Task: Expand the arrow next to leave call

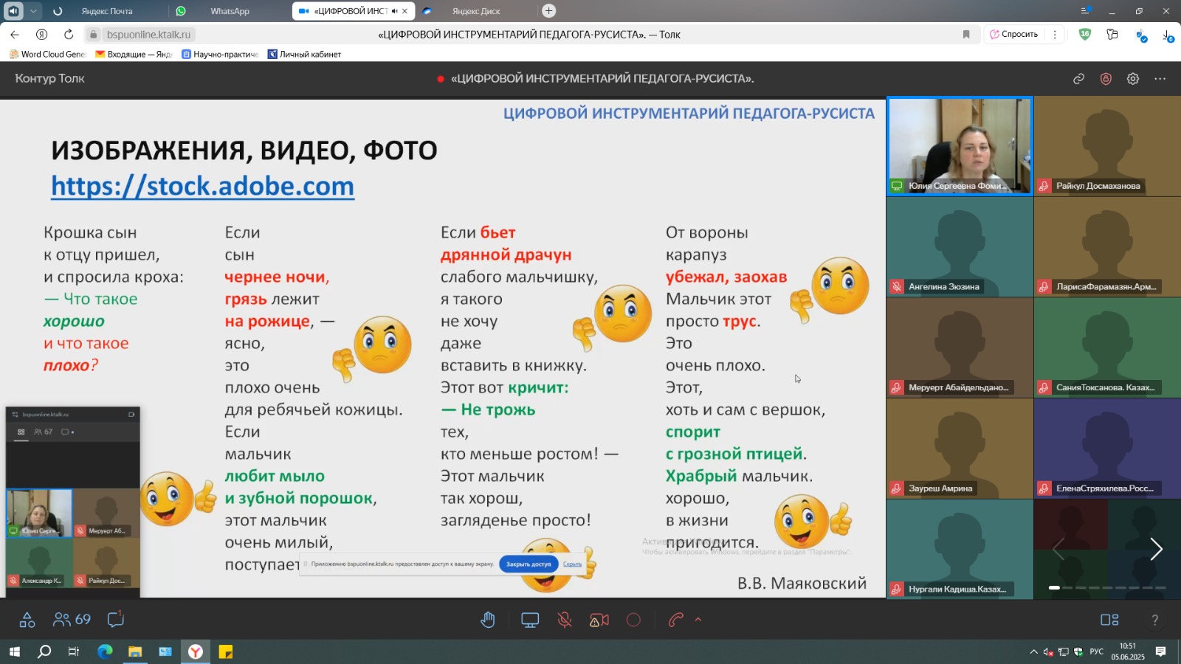Action: 698,620
